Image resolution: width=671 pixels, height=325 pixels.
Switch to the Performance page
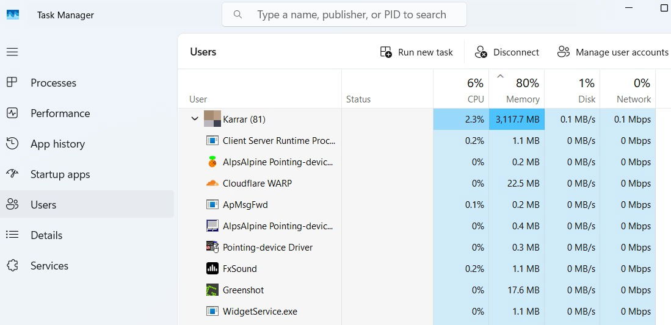[x=60, y=113]
